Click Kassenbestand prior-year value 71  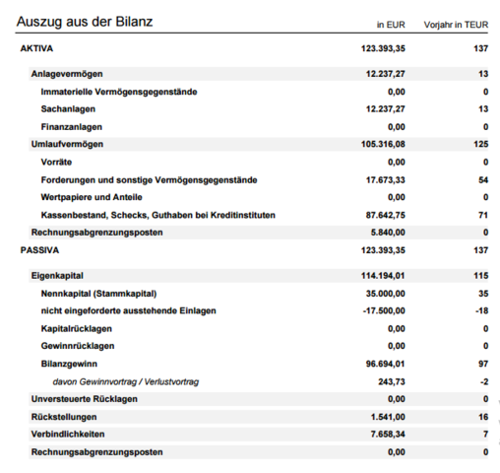pos(483,216)
